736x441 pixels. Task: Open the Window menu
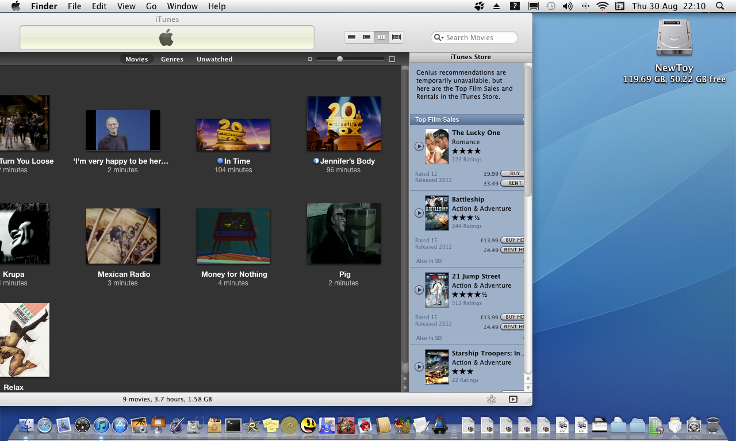coord(182,6)
